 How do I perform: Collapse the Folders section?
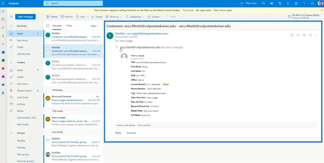pos(11,62)
